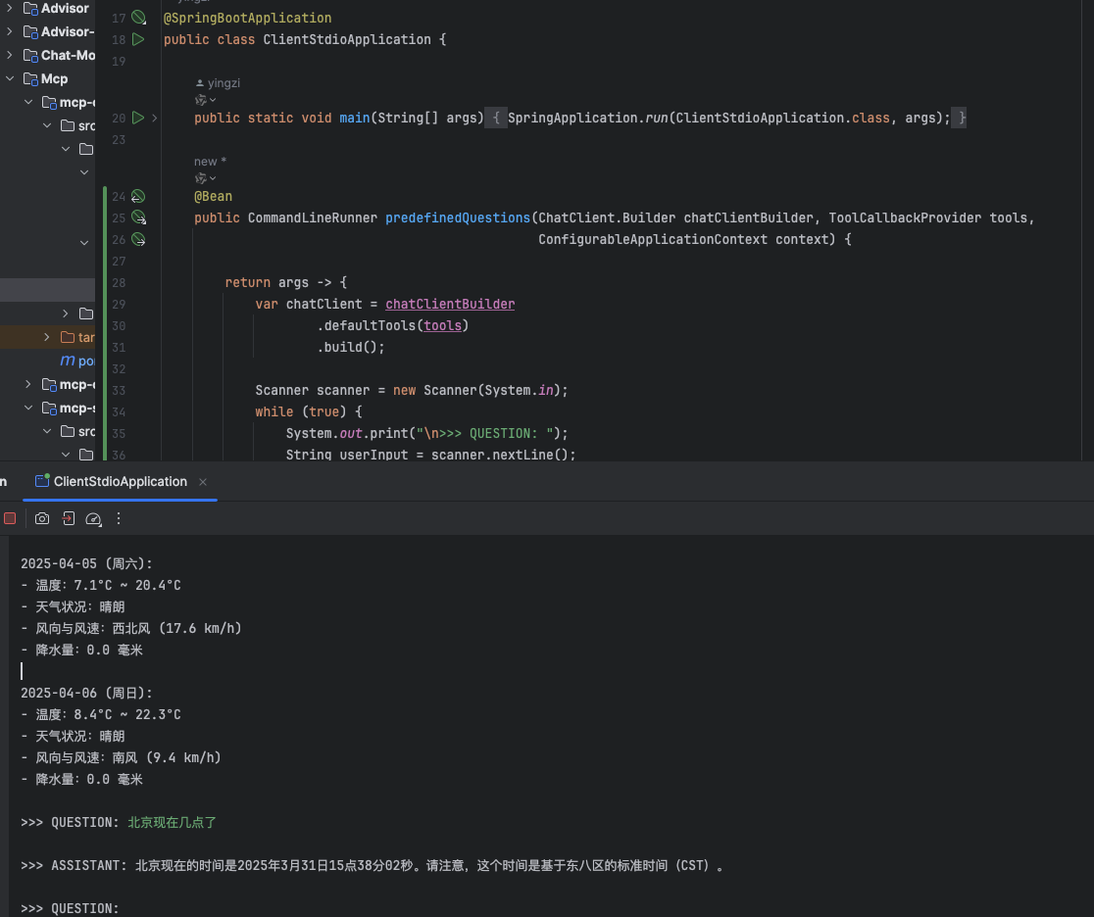
Task: Stop the running ClientStdioApplication process
Action: coord(10,518)
